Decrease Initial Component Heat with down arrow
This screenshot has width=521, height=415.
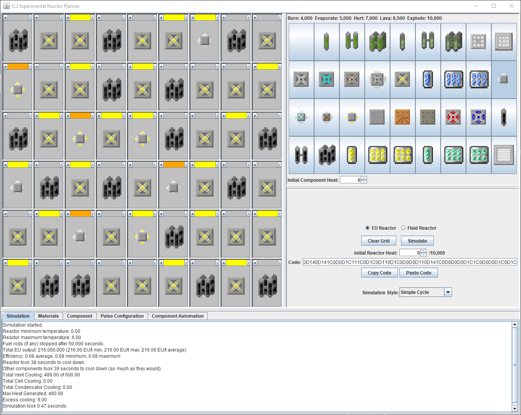[364, 182]
